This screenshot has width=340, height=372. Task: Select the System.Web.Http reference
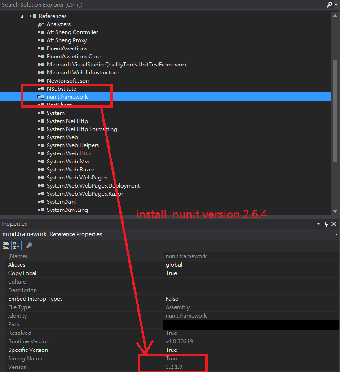(x=69, y=153)
